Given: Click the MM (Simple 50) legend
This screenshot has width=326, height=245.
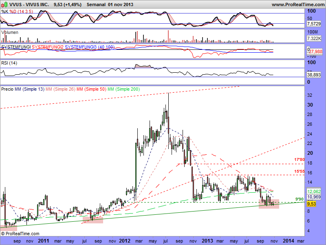Looking at the screenshot, I should coord(91,89).
